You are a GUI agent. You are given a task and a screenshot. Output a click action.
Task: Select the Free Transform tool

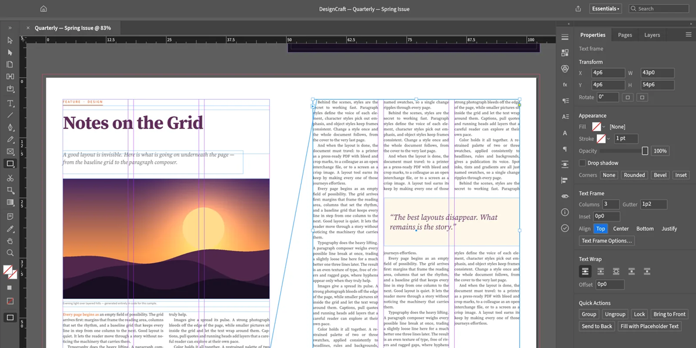coord(10,190)
